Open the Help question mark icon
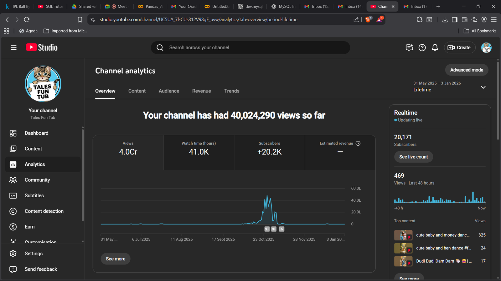Screen dimensions: 501x281 422,47
